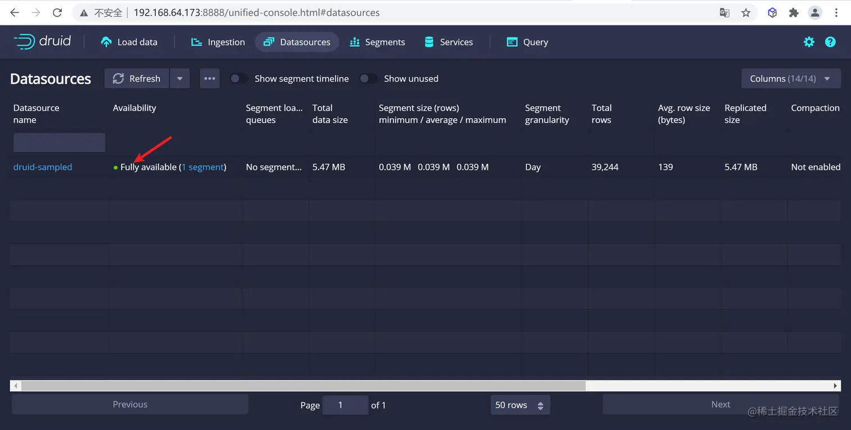Go to the Previous page
Image resolution: width=851 pixels, height=430 pixels.
[130, 405]
